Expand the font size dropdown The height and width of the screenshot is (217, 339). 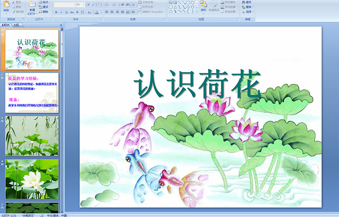[x=84, y=4]
